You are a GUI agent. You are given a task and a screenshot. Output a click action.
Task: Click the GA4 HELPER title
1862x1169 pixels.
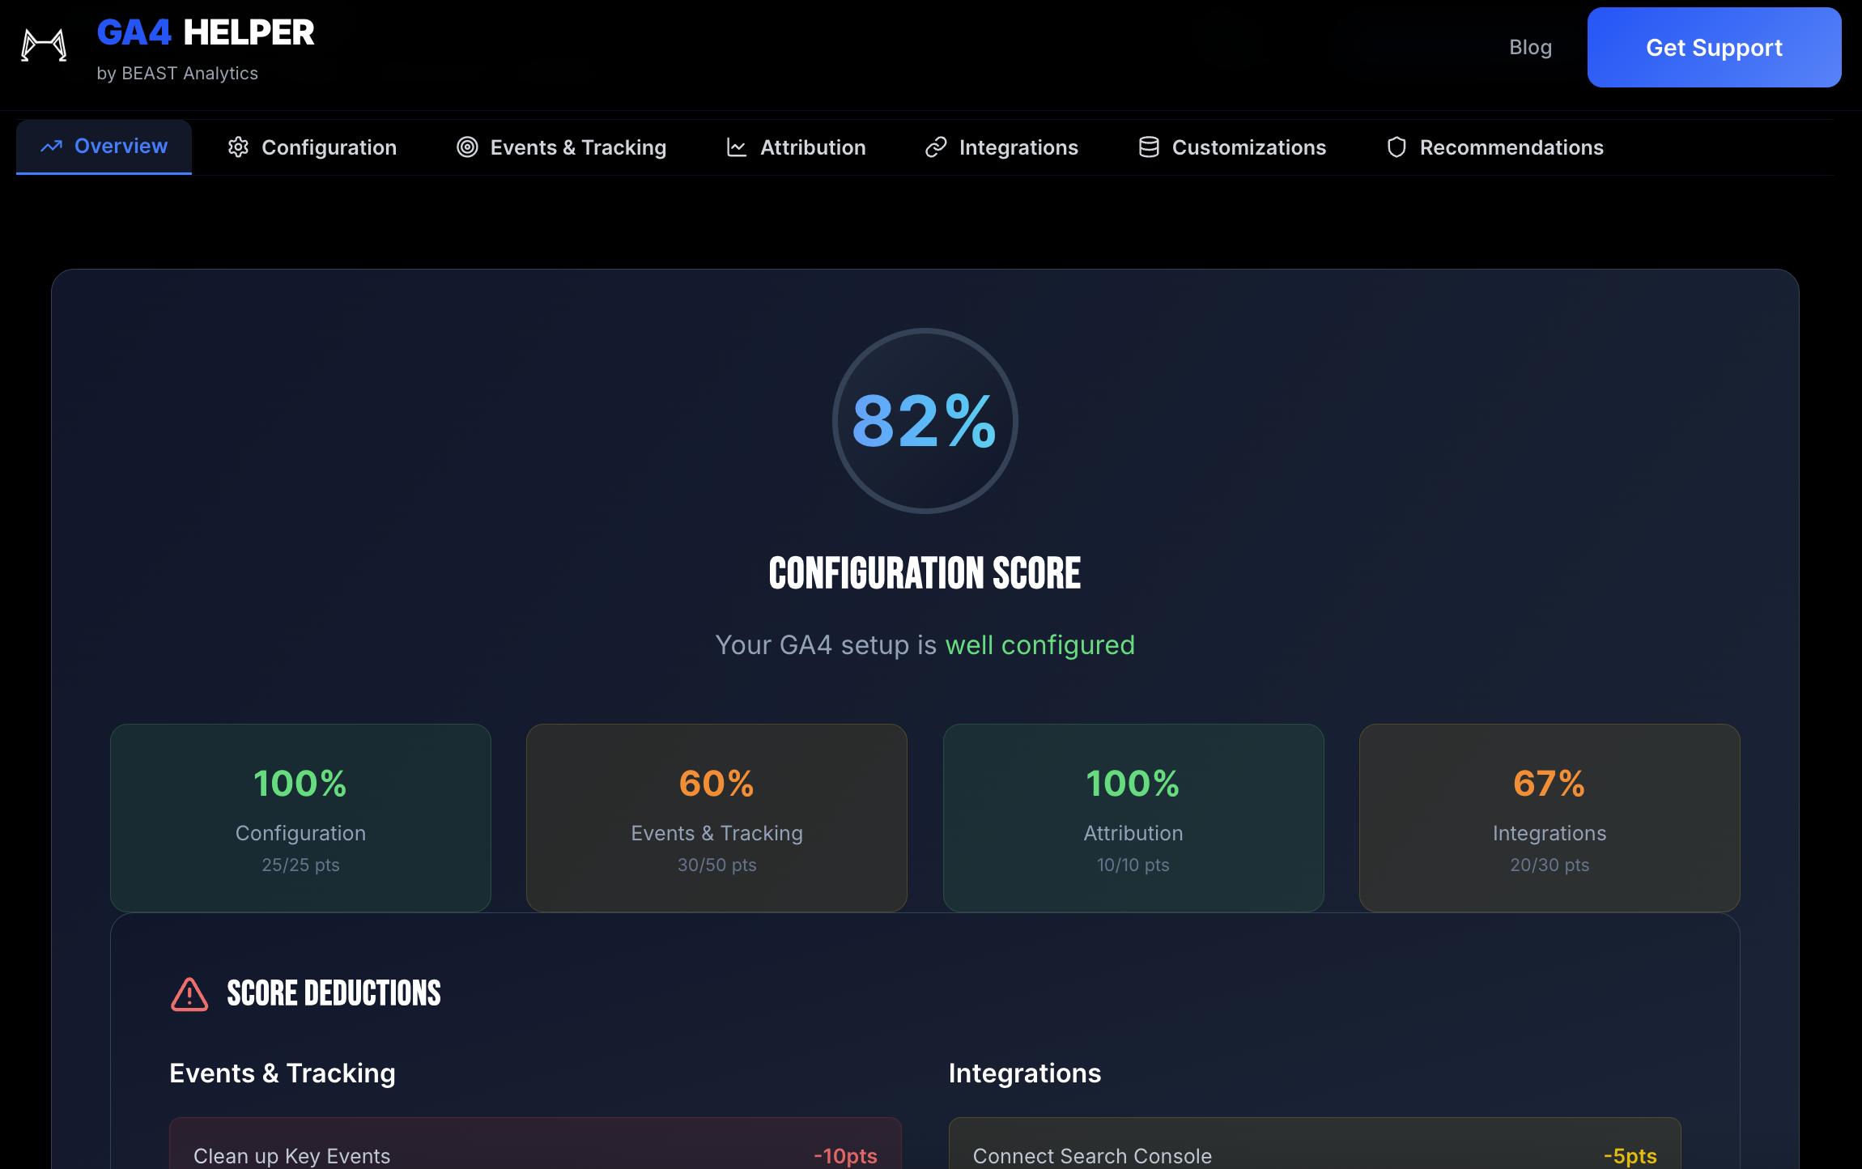(x=206, y=33)
